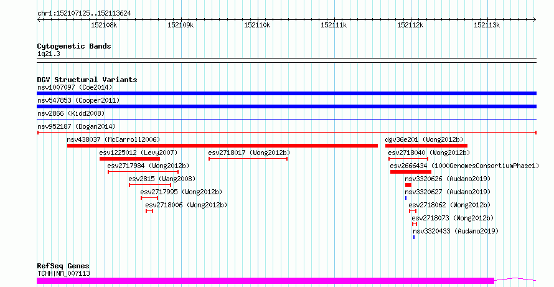Open the TCHH|NM_007113 gene label
The image size is (554, 287).
[x=63, y=273]
